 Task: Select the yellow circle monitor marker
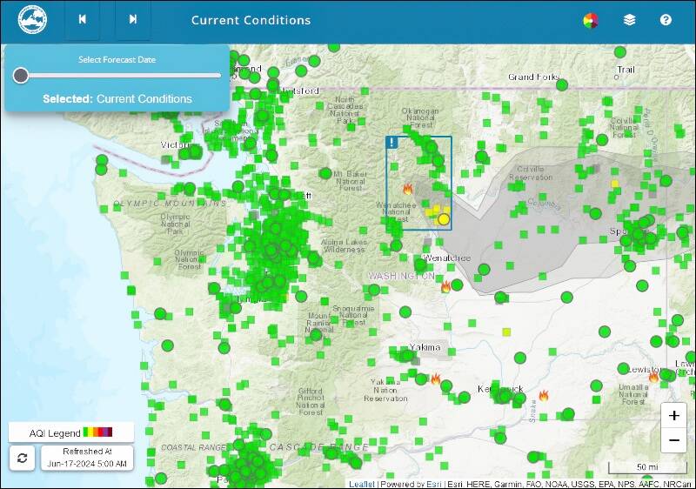click(444, 219)
